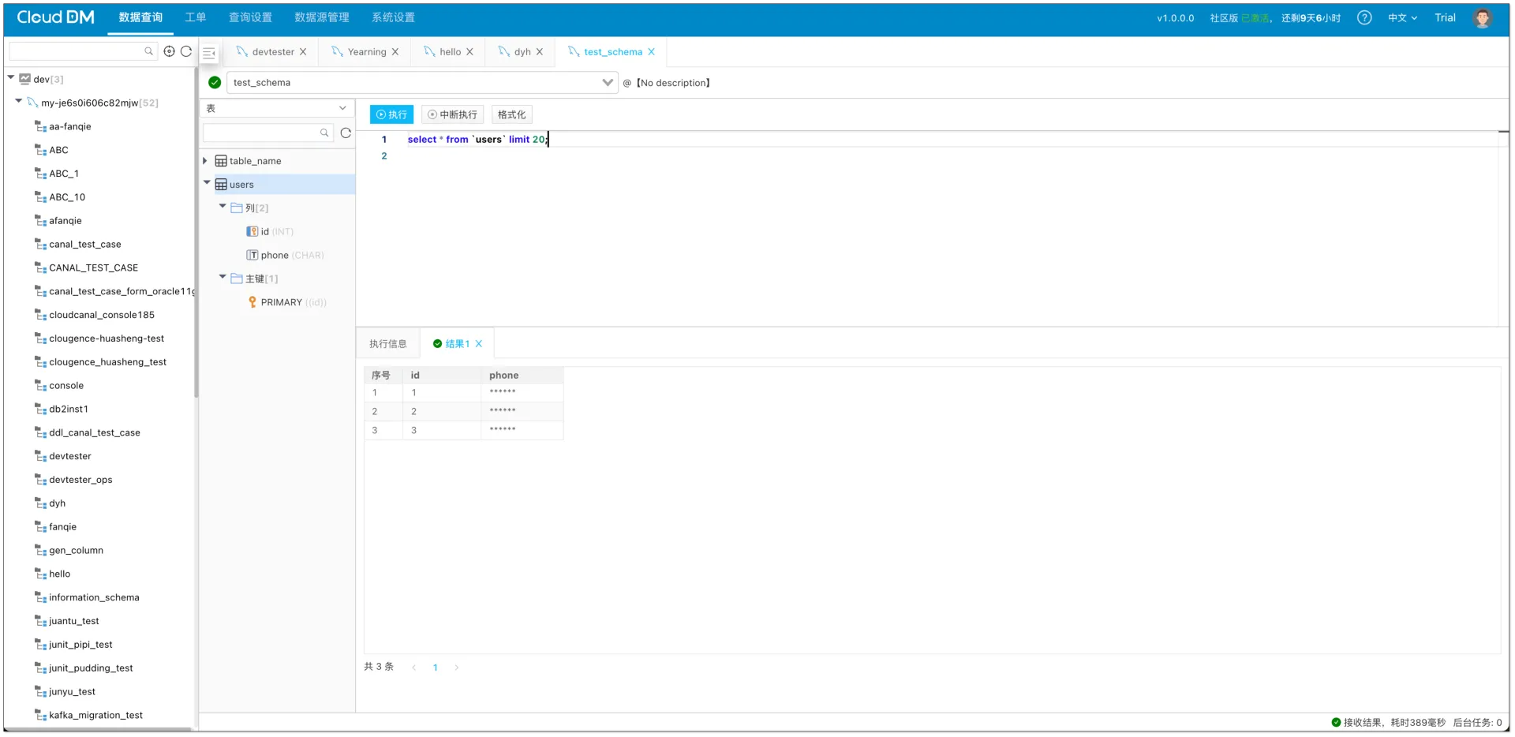Click the 执行 execute button
The image size is (1515, 737).
point(391,114)
